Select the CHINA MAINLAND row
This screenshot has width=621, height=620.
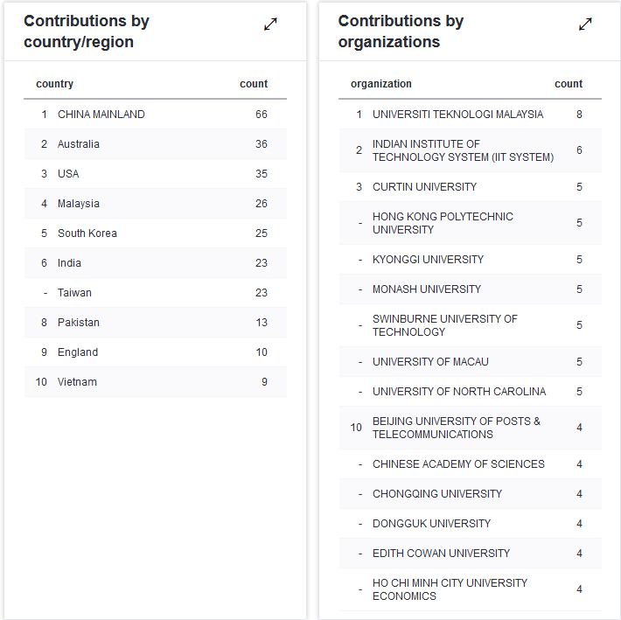[101, 115]
